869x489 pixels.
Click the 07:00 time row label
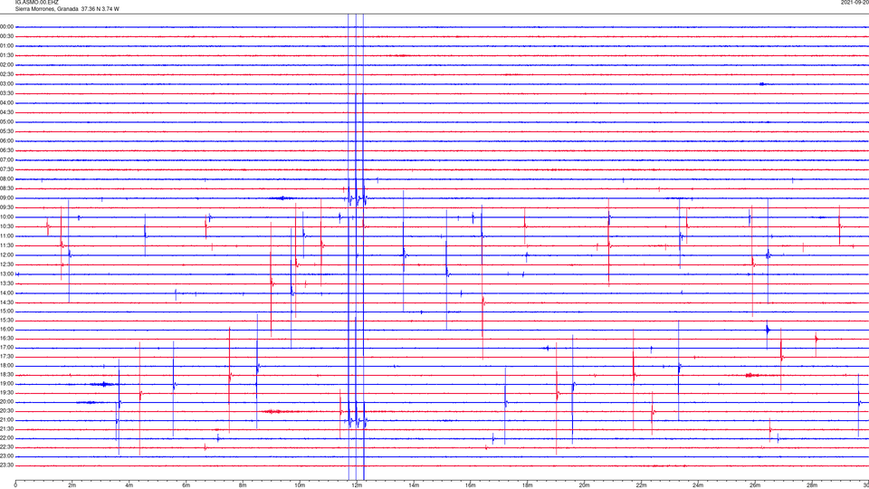[6, 160]
